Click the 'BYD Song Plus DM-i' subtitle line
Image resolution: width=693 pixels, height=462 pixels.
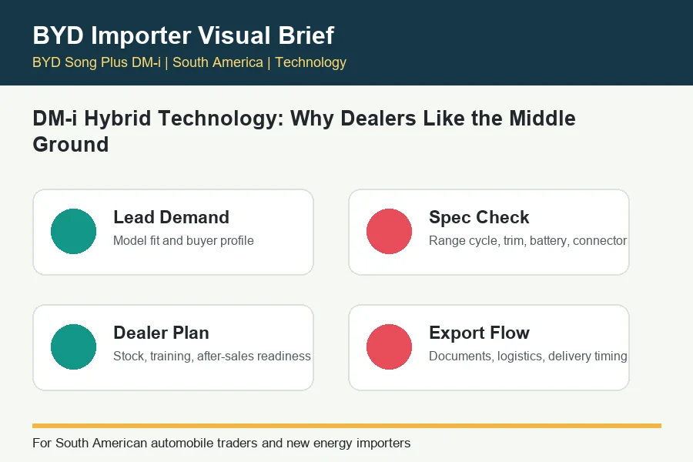(189, 62)
